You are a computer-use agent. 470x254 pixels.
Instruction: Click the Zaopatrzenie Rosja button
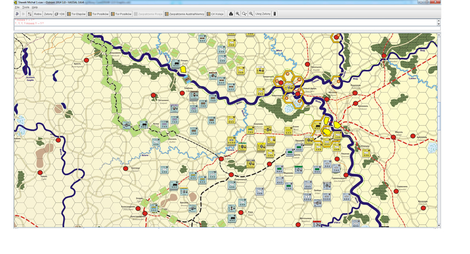148,14
